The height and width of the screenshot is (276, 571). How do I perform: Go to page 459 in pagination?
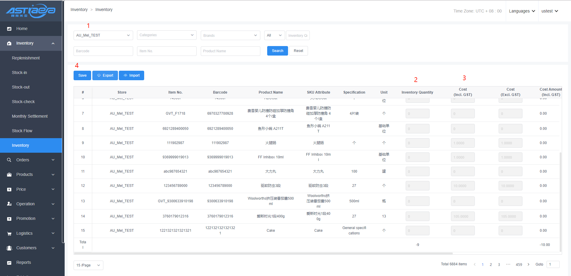click(519, 264)
